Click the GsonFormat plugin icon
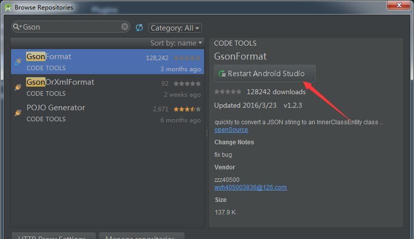Viewport: 414px width, 239px height. coord(18,62)
